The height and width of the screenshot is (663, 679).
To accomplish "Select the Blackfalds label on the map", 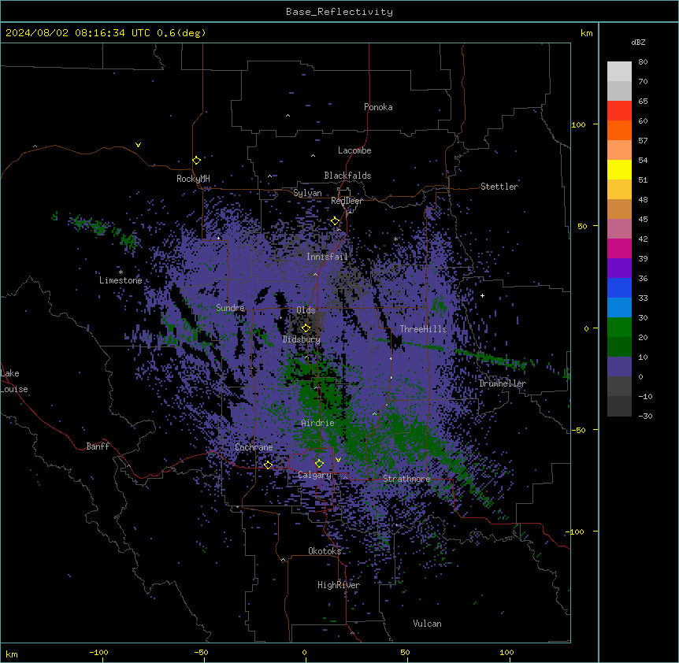I will coord(347,176).
